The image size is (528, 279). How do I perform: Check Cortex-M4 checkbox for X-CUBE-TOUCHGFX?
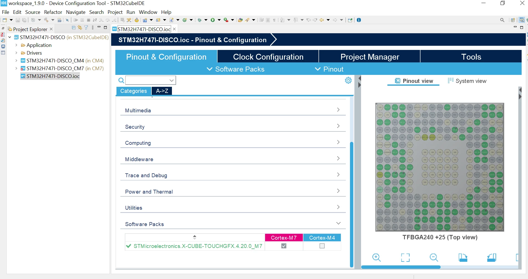click(x=322, y=246)
